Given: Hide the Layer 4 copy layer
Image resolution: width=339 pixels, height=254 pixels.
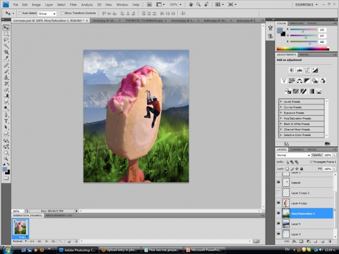Looking at the screenshot, I should [x=279, y=203].
